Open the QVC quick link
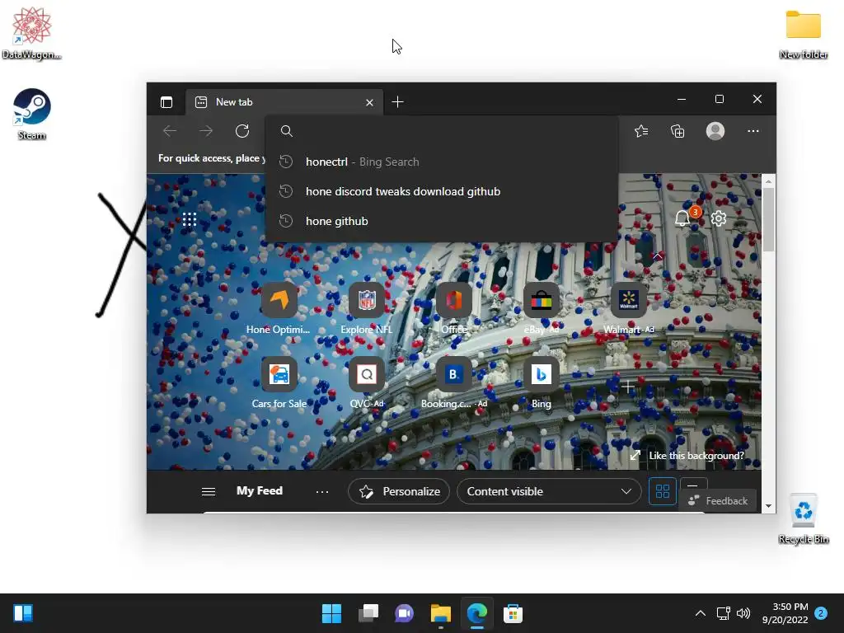 coord(367,382)
